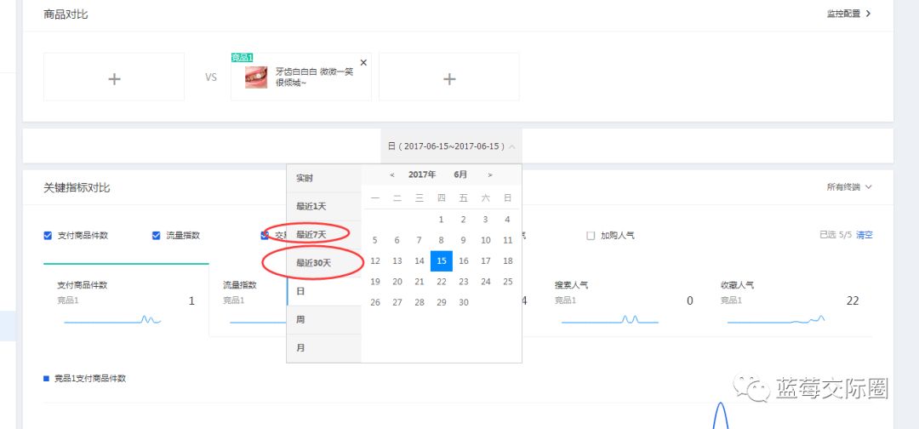Click the 关键指标对比 section heading

77,187
